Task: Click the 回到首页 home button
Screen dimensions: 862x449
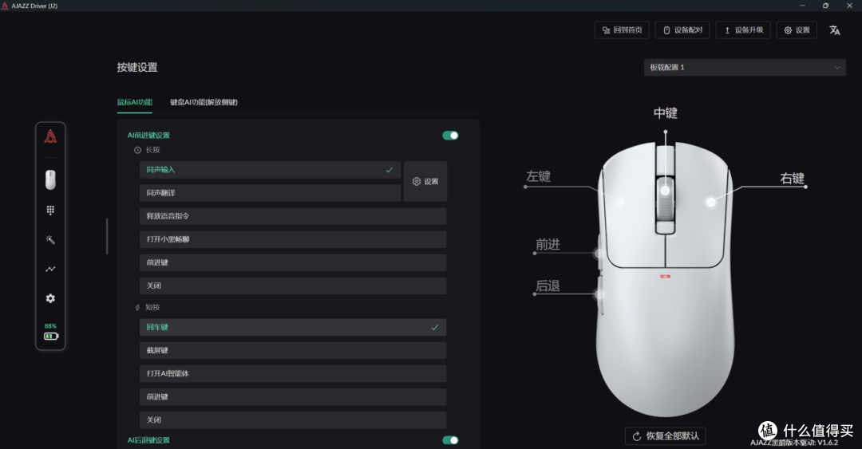Action: [x=622, y=30]
